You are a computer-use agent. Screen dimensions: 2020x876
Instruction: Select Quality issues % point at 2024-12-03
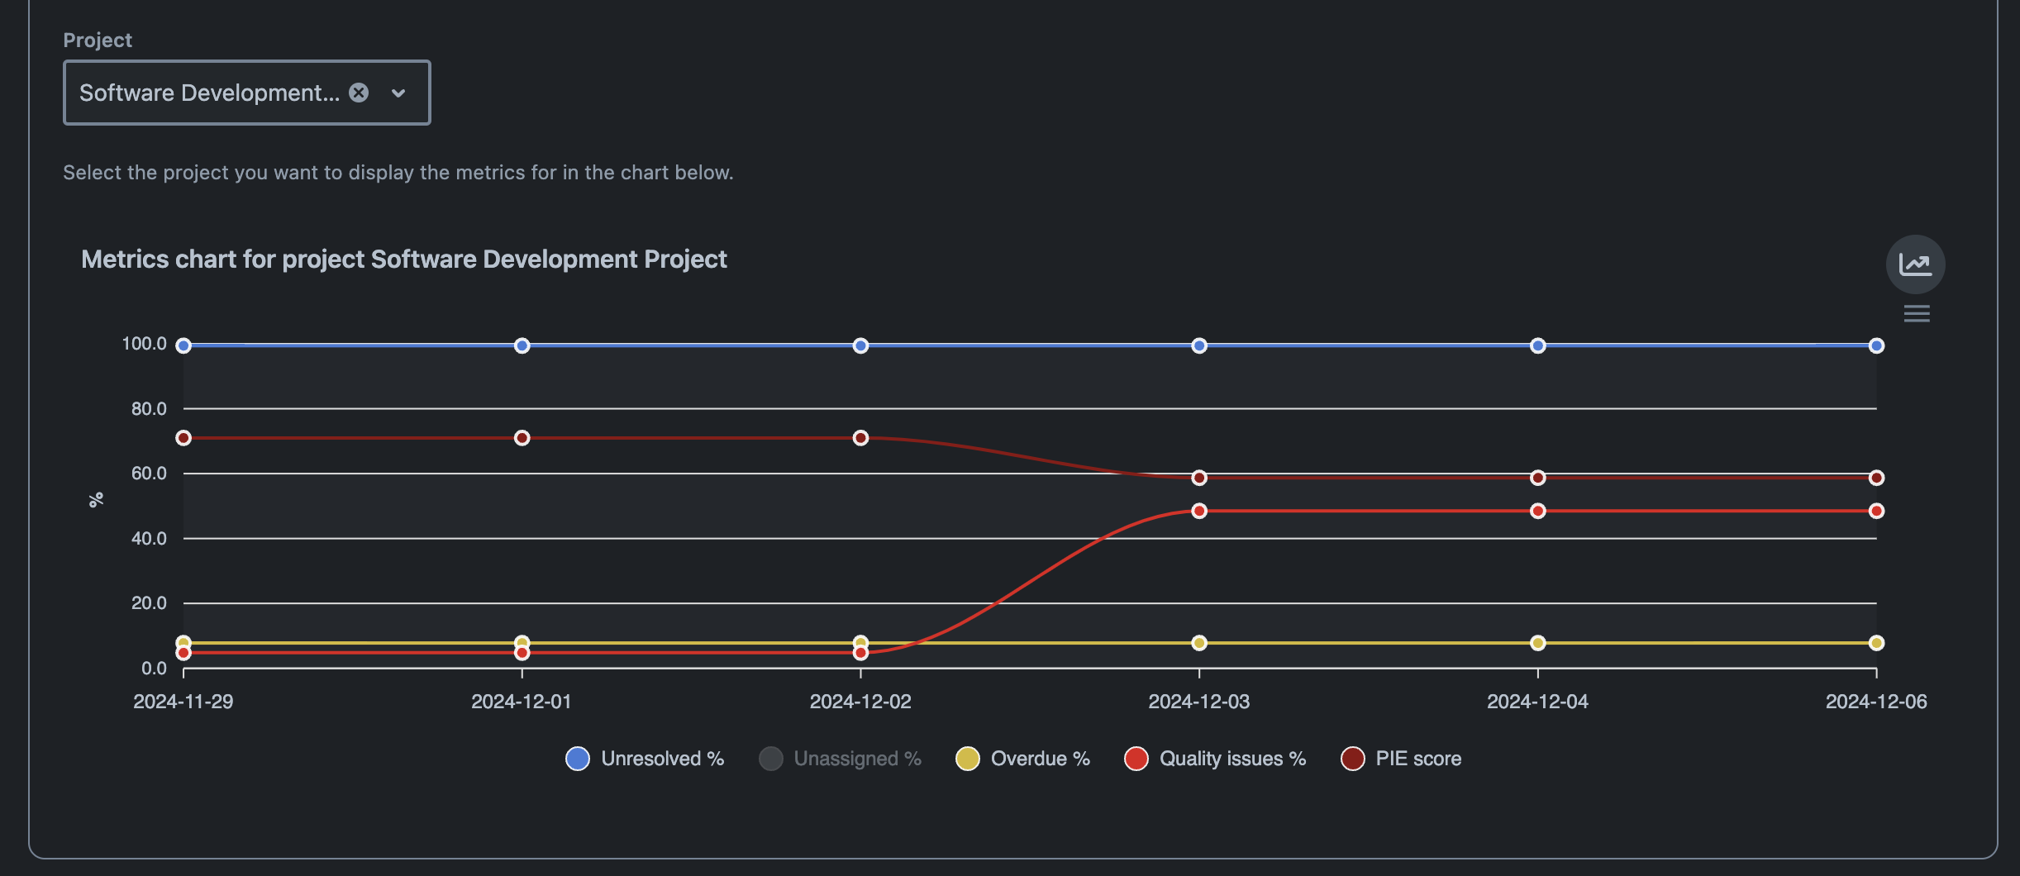pos(1199,511)
